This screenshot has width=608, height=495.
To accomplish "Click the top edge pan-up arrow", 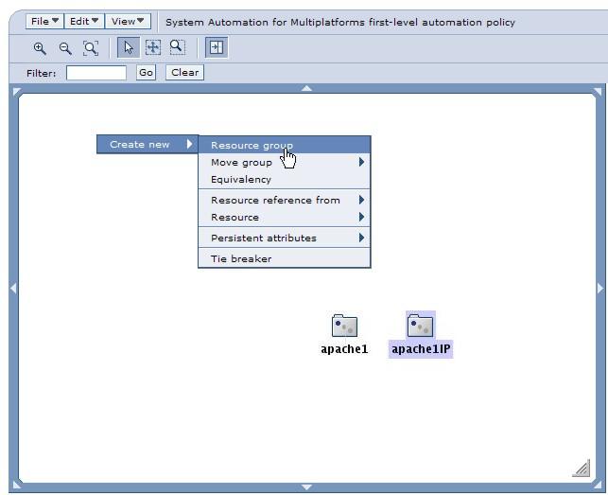I will [x=306, y=89].
